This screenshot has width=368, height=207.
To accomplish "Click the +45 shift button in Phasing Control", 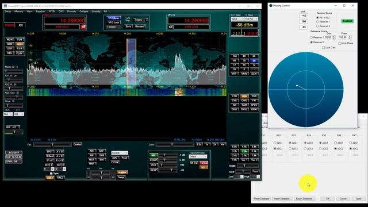I will point(304,16).
